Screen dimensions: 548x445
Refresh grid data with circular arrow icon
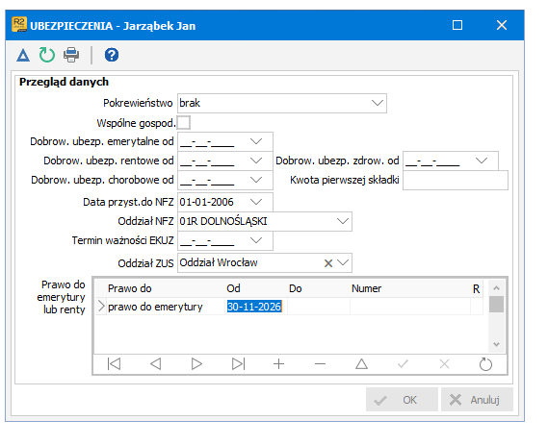click(x=485, y=364)
